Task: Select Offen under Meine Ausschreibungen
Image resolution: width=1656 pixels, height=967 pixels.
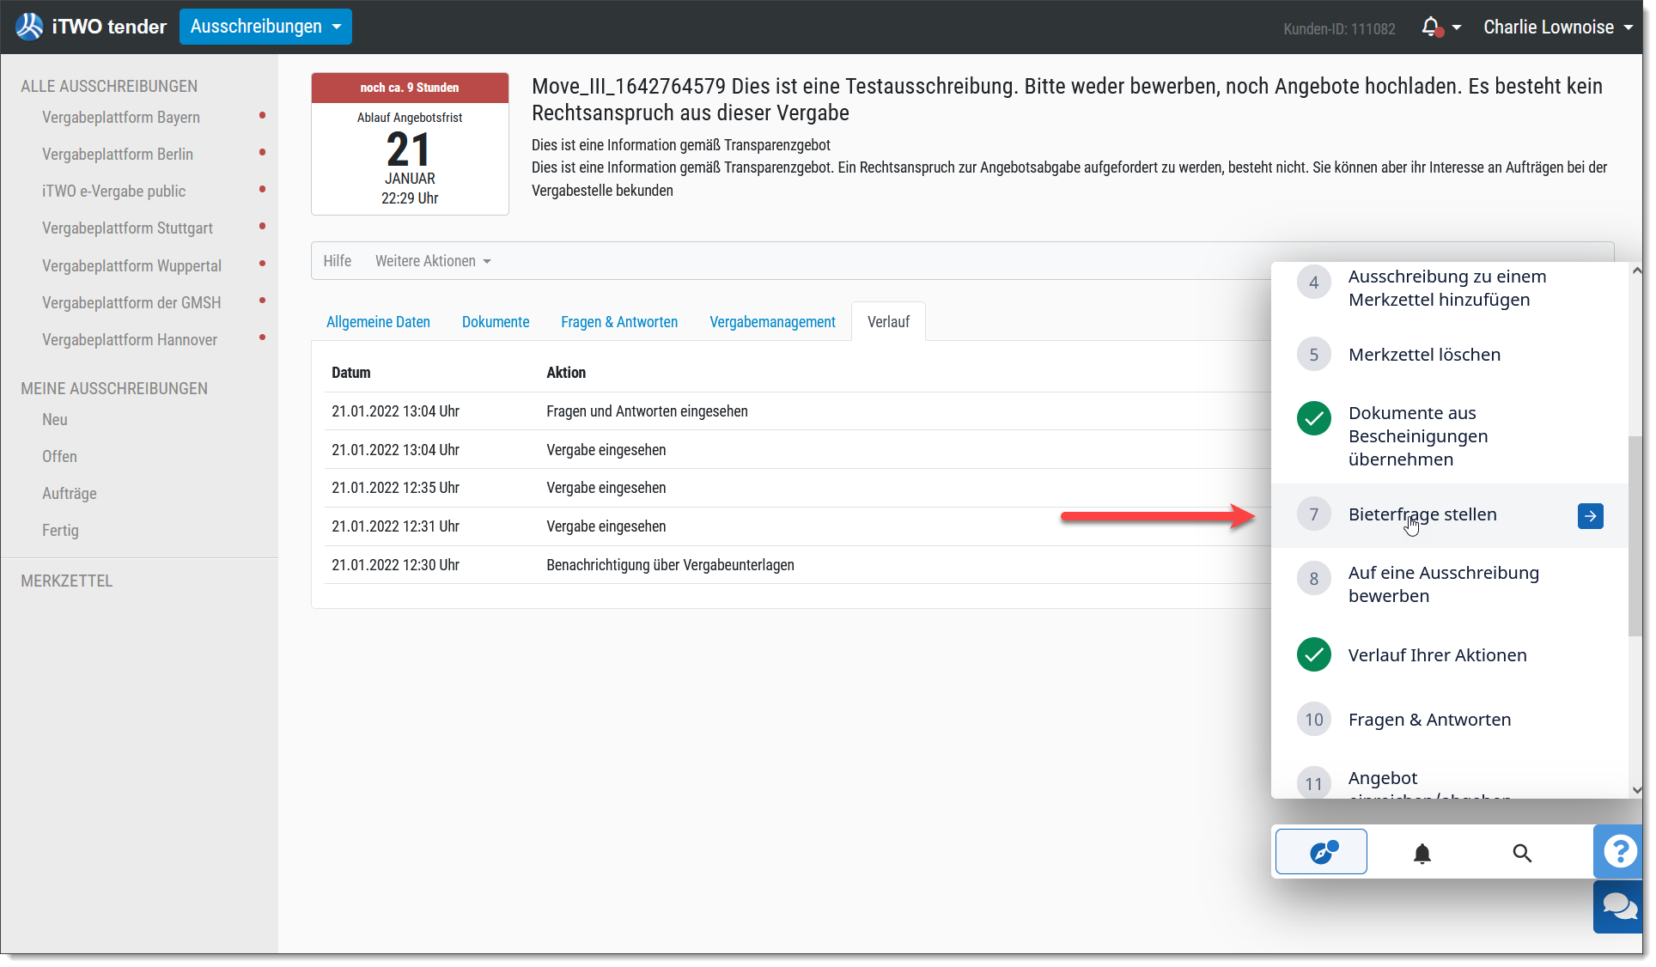Action: [x=59, y=457]
